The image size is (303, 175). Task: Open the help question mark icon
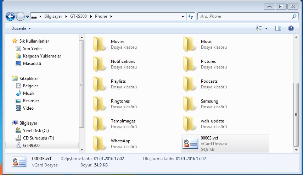[x=291, y=28]
